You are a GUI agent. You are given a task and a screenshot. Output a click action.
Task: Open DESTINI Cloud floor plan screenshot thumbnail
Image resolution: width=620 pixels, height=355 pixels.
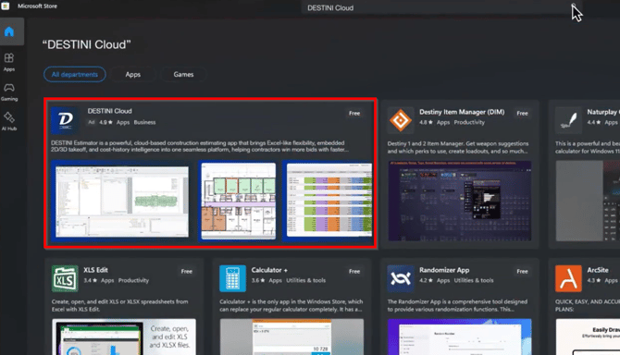point(239,201)
